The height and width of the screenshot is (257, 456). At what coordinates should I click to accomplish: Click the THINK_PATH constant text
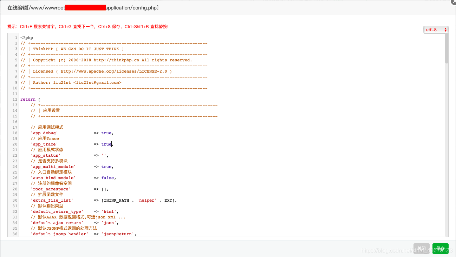coord(117,200)
